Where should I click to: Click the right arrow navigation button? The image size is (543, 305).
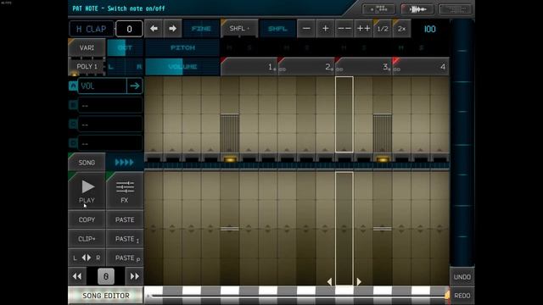(x=172, y=29)
